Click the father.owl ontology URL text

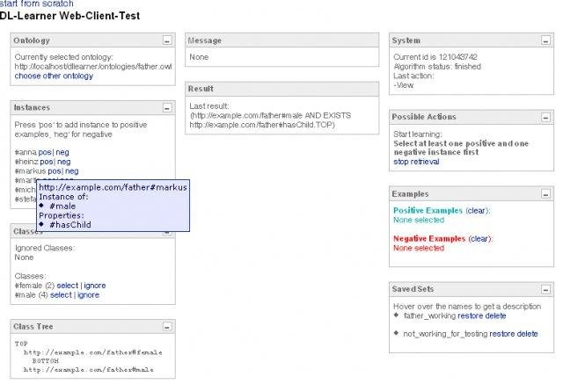(93, 67)
